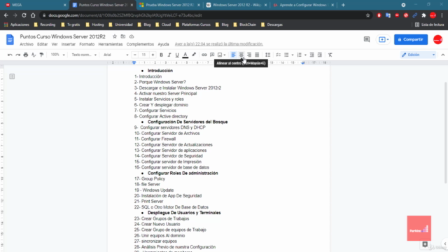Open the Archivo menu
Viewport: 448px width, 252px height.
pyautogui.click(x=27, y=44)
